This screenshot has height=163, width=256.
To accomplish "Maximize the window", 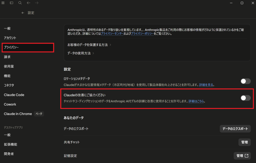I will 242,3.
